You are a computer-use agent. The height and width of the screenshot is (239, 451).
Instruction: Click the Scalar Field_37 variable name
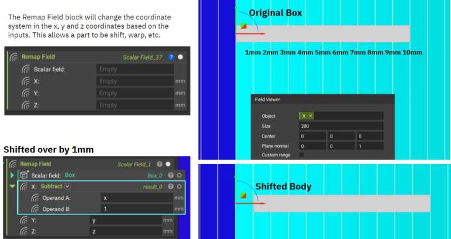coord(142,57)
